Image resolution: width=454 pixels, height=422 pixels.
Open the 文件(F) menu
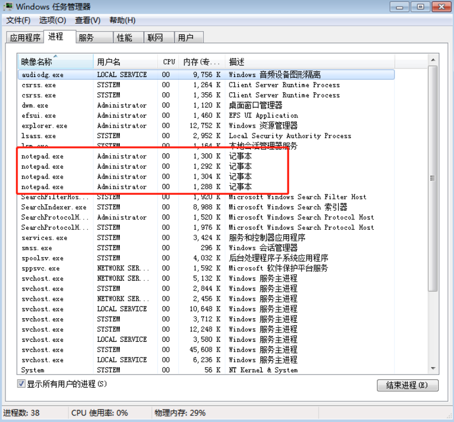pyautogui.click(x=18, y=20)
